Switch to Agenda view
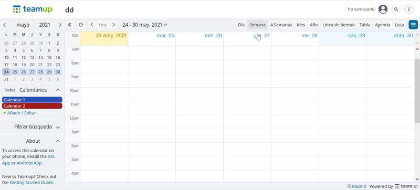 [383, 25]
